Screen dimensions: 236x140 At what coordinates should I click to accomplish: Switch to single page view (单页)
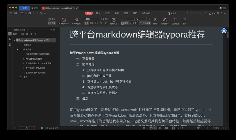click(x=125, y=23)
